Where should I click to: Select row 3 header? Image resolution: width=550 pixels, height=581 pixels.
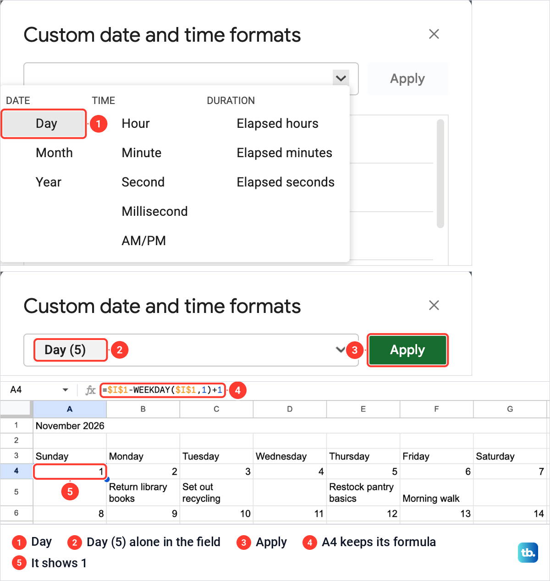(16, 456)
